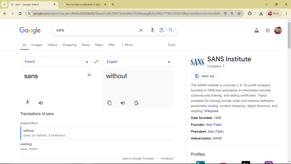Screen dimensions: 291x164
Task: Listen to the translation 'without'
Action: pyautogui.click(x=123, y=103)
